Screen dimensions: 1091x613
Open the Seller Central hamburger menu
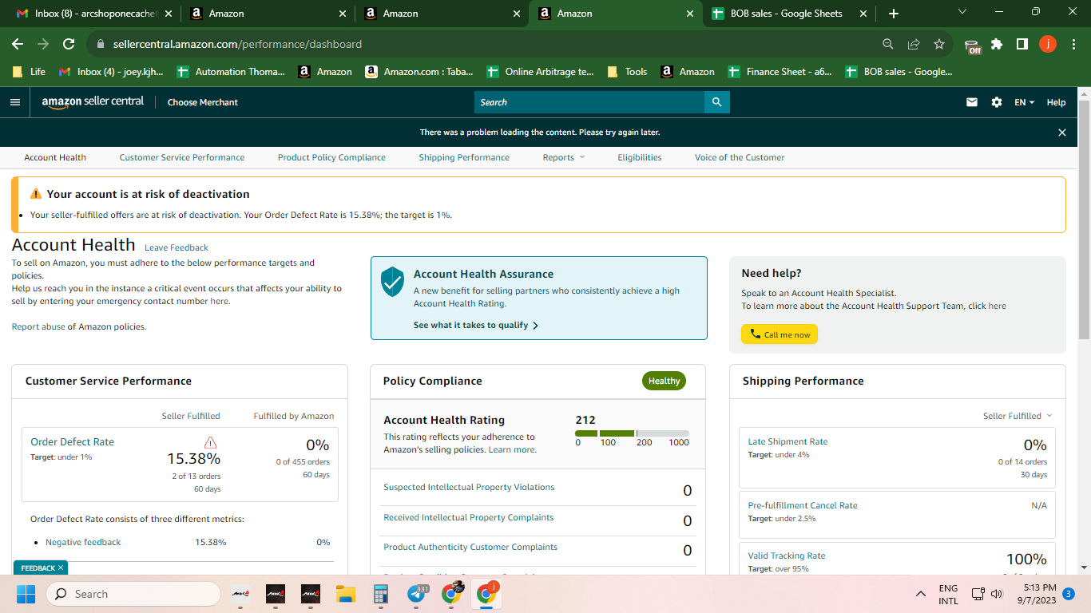[x=14, y=102]
